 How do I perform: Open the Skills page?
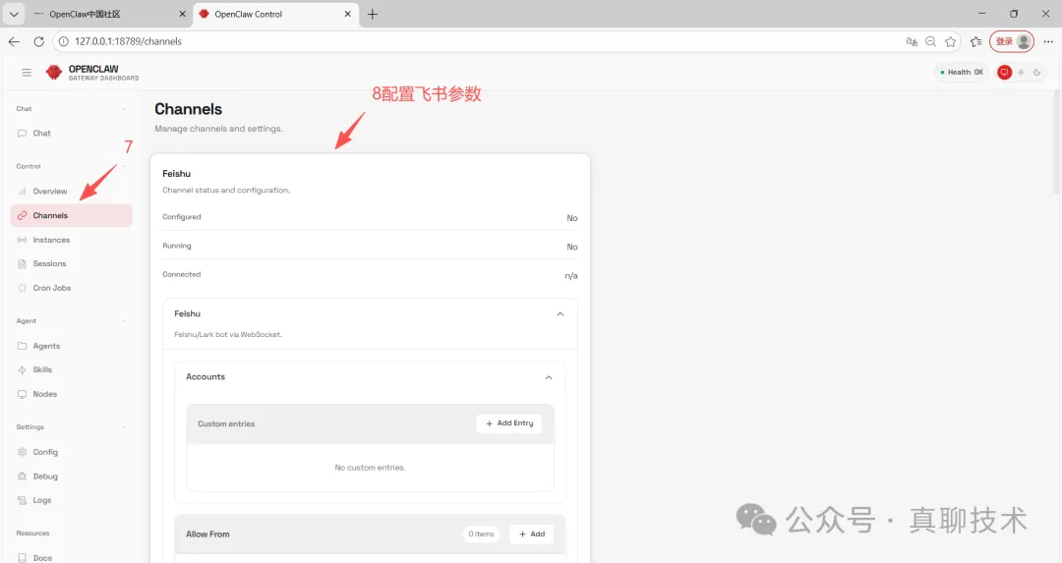pyautogui.click(x=71, y=369)
